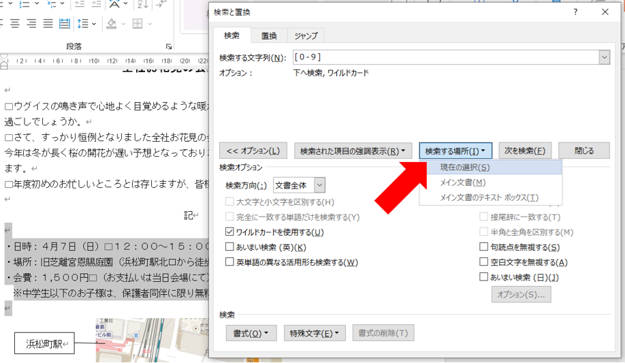Toggle 接尾辞に一致する checkbox
The image size is (625, 363).
[x=483, y=217]
